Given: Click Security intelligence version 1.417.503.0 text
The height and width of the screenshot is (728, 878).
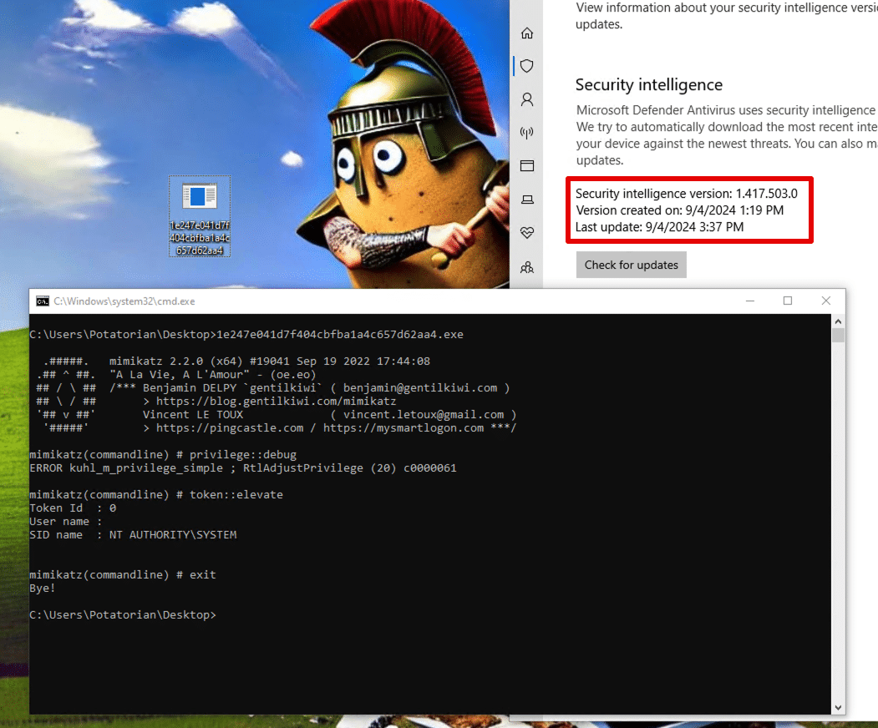Looking at the screenshot, I should click(x=687, y=194).
